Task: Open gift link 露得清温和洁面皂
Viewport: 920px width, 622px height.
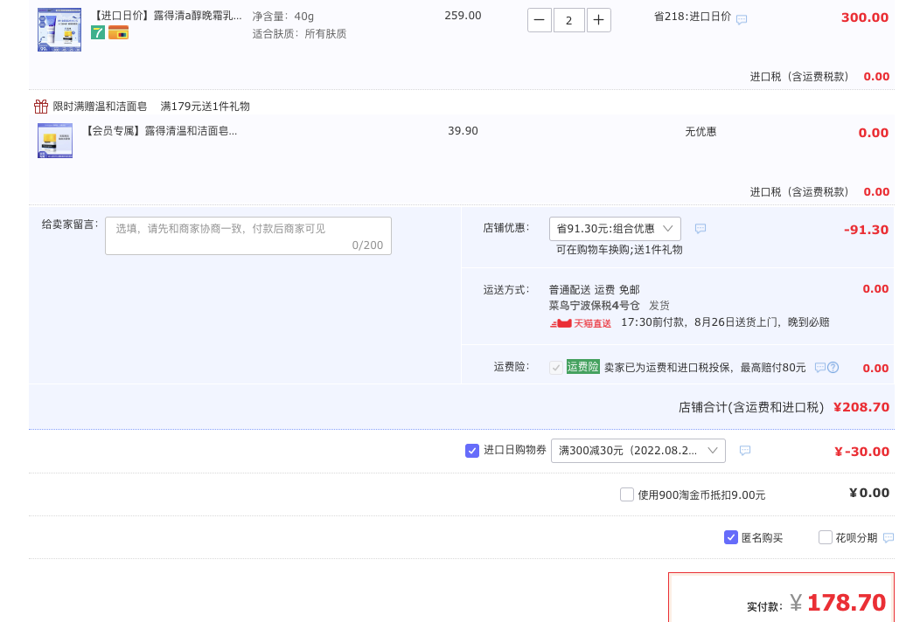Action: click(160, 131)
